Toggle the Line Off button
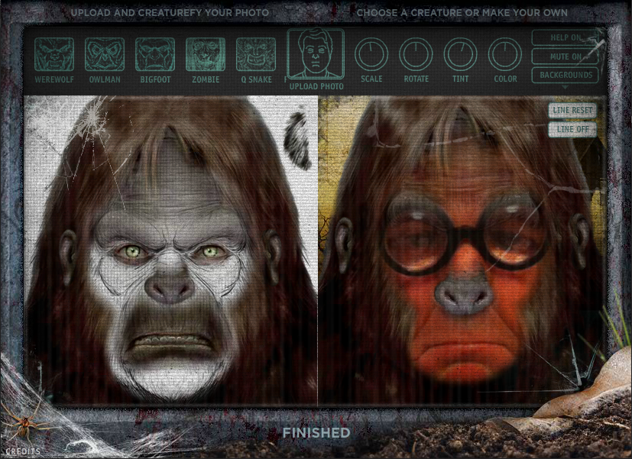632x459 pixels. [572, 129]
